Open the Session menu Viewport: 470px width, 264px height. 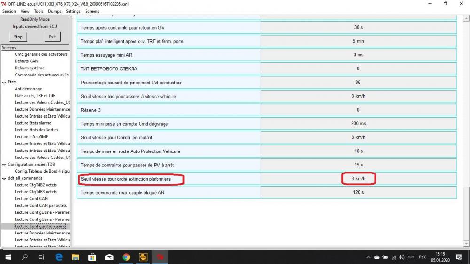(x=9, y=11)
